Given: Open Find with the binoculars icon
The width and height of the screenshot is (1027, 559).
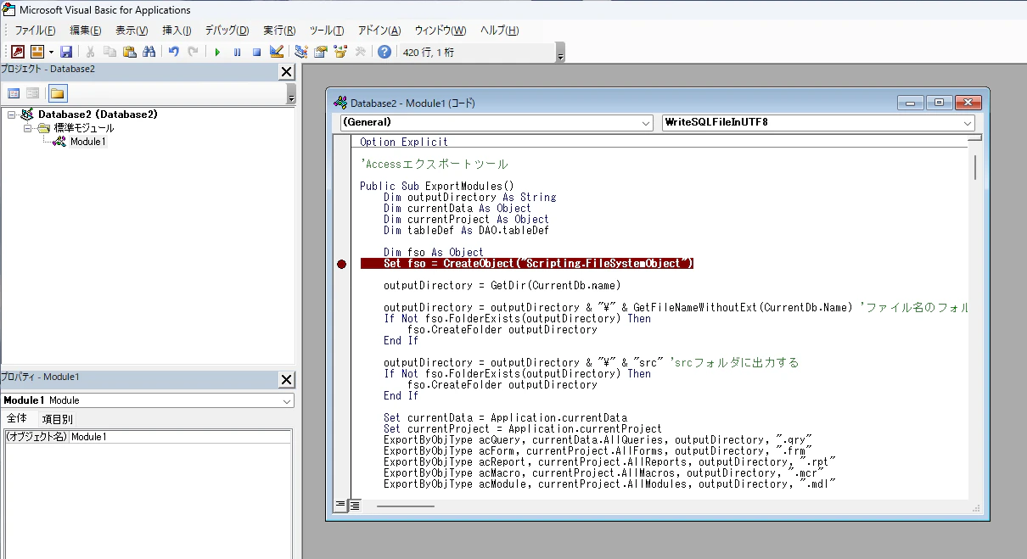Looking at the screenshot, I should click(149, 52).
